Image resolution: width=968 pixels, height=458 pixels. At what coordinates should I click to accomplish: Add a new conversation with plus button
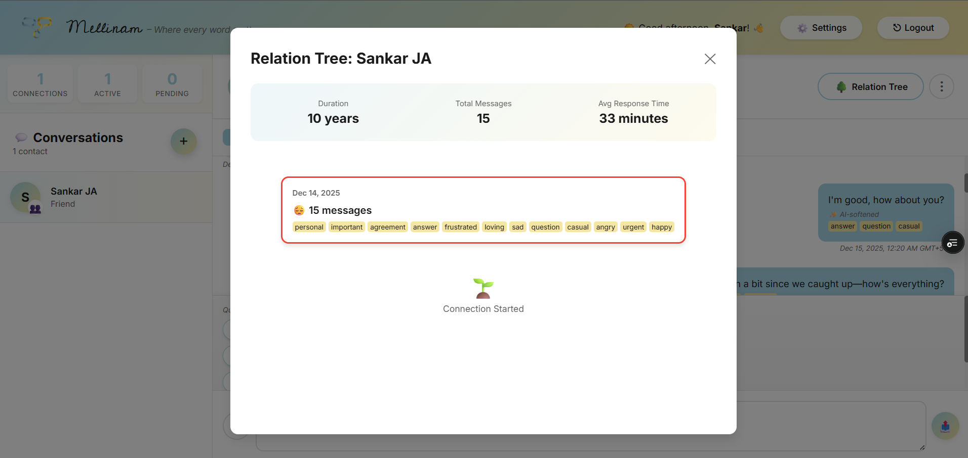(x=183, y=141)
